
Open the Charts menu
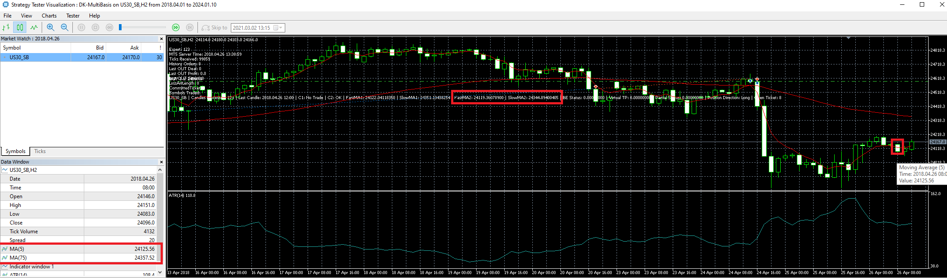(49, 16)
